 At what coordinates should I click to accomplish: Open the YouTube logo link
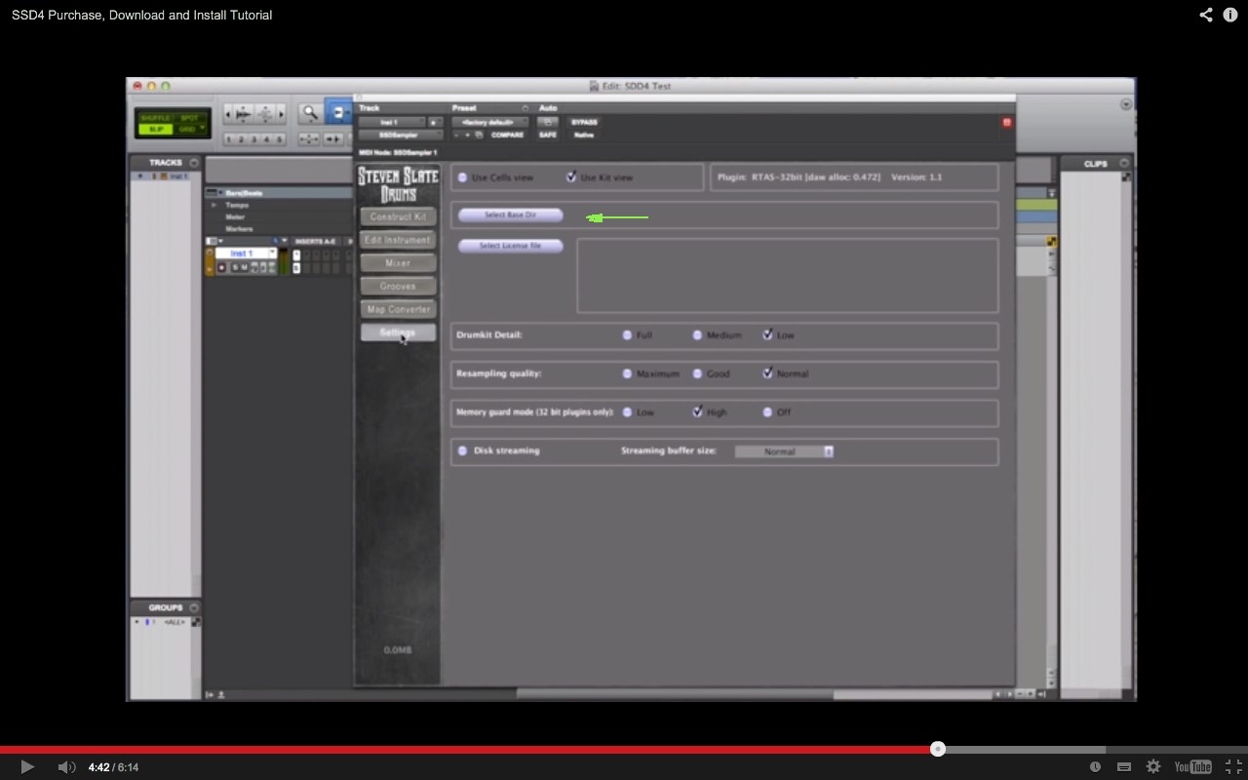(x=1192, y=767)
